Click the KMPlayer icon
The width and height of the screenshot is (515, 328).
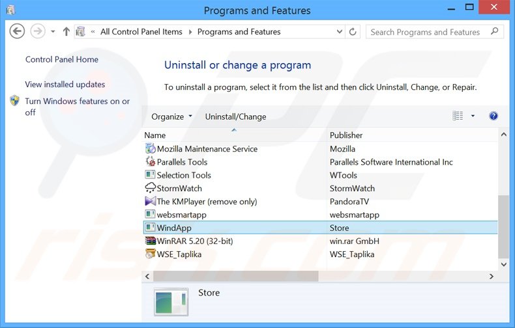click(x=150, y=201)
